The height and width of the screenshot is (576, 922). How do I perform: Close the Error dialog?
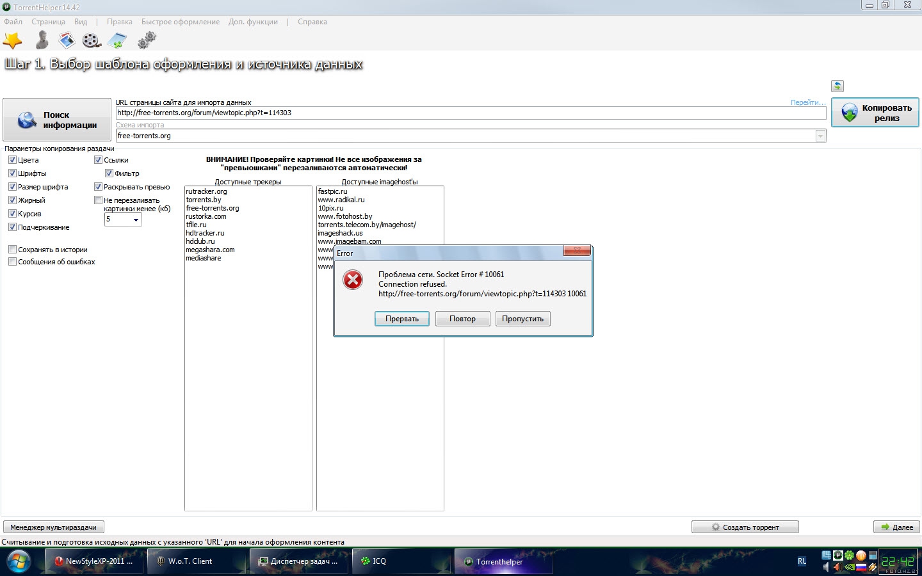(x=577, y=250)
